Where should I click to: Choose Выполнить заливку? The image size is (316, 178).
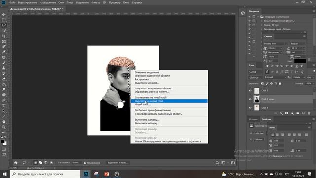tap(169, 120)
